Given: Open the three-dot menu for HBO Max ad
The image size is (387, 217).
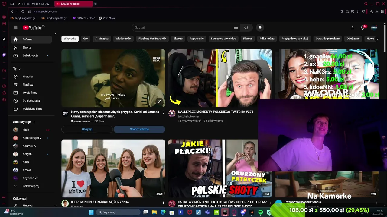Looking at the screenshot, I should click(164, 112).
